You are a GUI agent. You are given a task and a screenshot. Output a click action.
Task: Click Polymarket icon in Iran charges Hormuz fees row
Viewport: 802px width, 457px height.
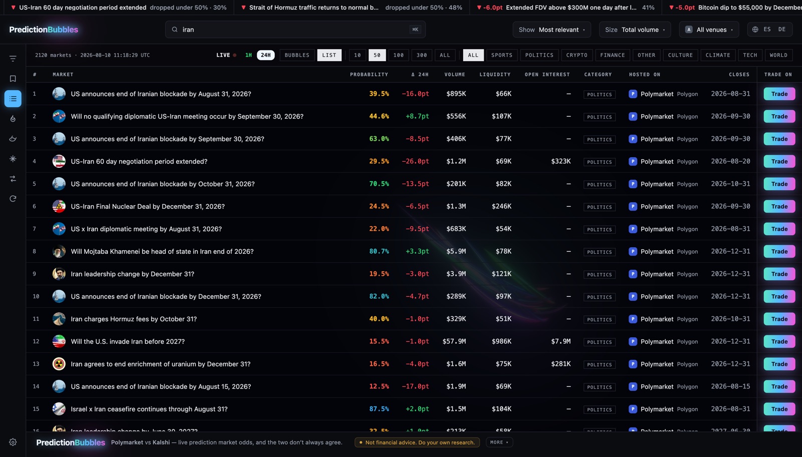tap(633, 319)
